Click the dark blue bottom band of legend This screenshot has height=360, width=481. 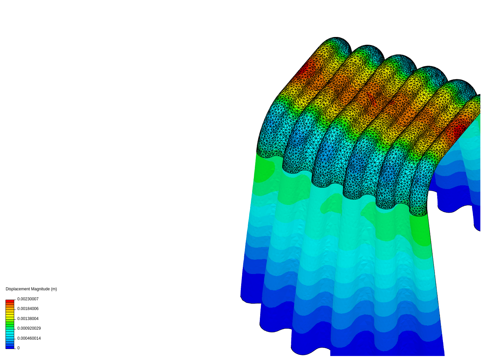(x=10, y=347)
